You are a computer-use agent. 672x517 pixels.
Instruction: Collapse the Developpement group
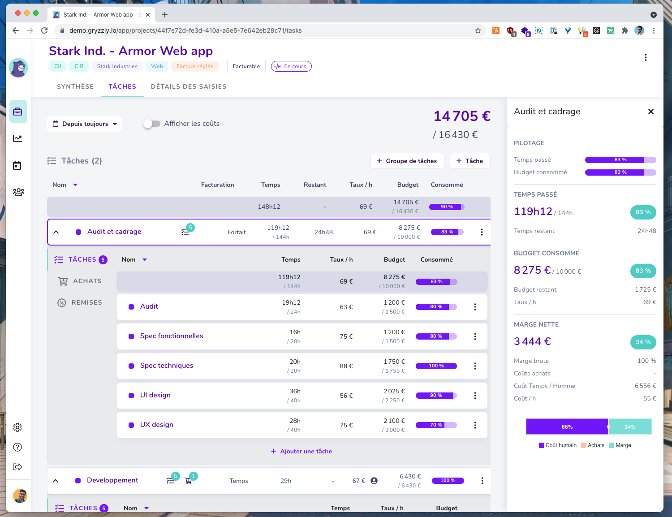pos(56,481)
